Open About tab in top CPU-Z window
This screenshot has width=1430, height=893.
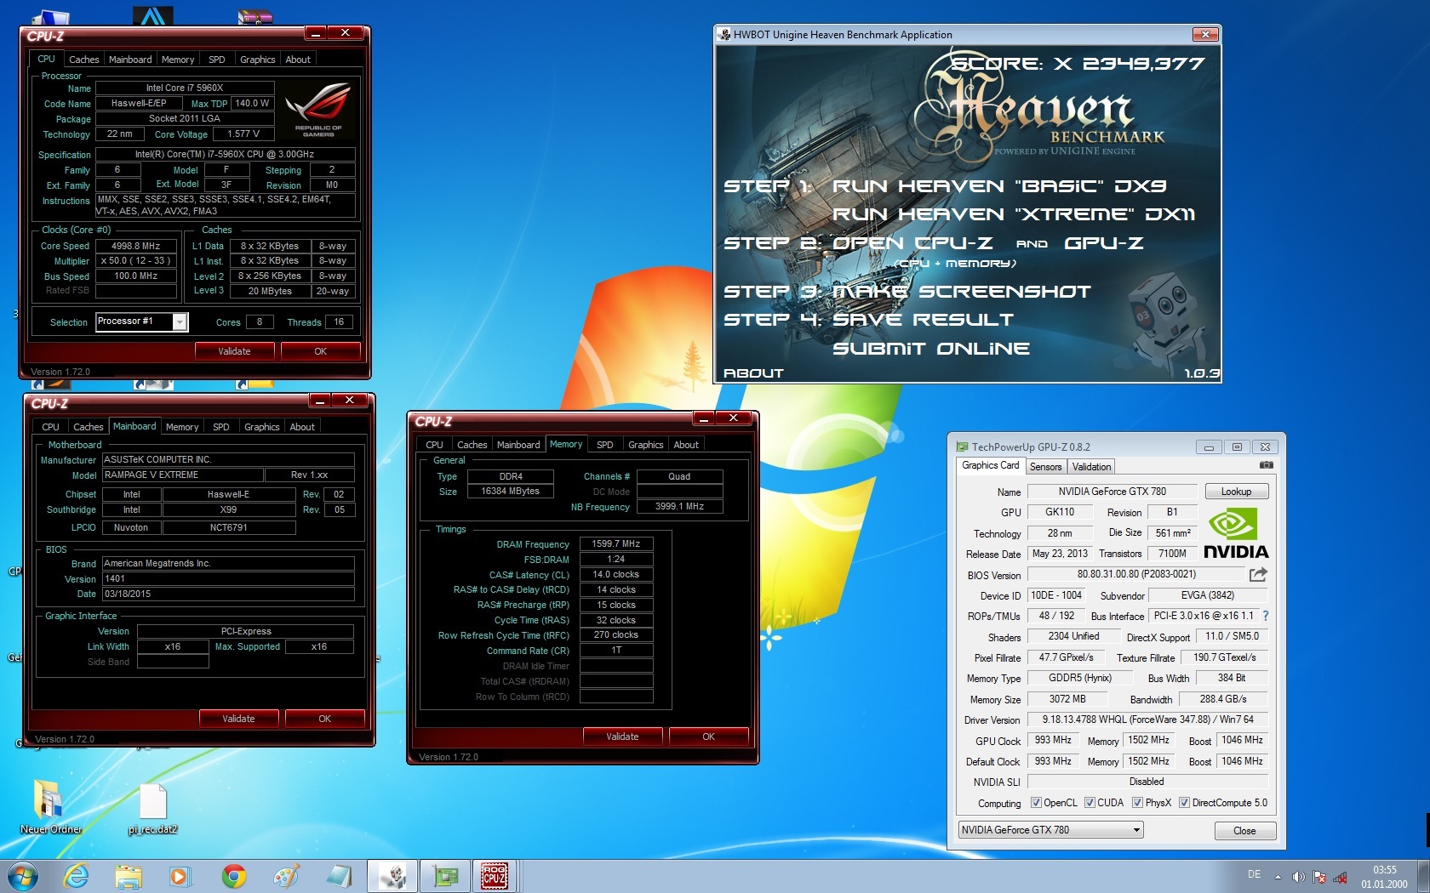pos(298,60)
